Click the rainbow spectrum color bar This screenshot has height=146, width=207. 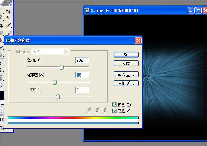pyautogui.click(x=73, y=118)
